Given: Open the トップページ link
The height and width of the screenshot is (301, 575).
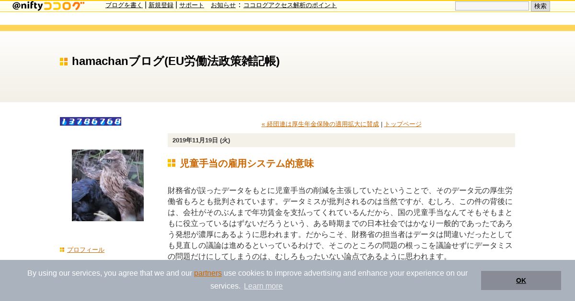Looking at the screenshot, I should 403,124.
